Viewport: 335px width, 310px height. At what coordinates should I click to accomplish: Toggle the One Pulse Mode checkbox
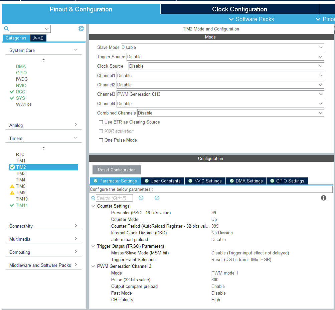101,140
